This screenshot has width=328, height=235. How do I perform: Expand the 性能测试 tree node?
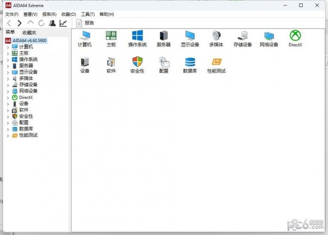pos(8,136)
